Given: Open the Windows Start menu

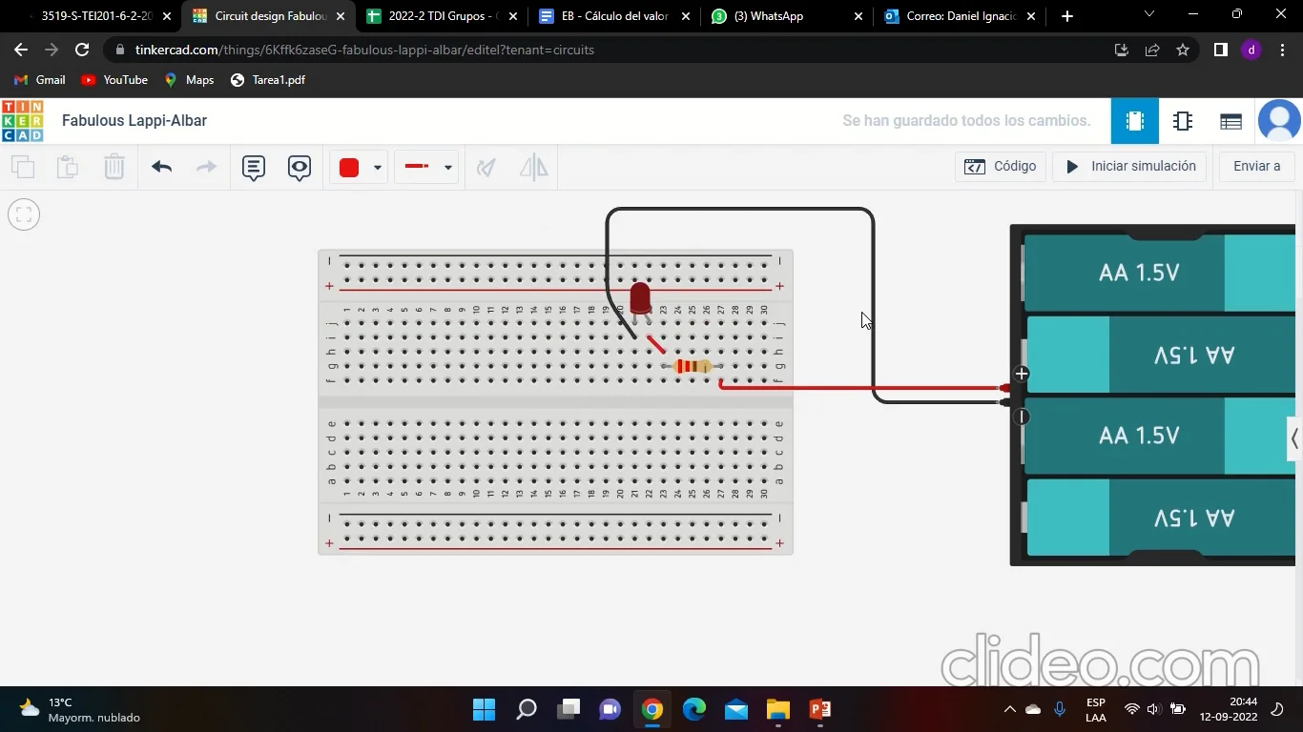Looking at the screenshot, I should coord(484,709).
